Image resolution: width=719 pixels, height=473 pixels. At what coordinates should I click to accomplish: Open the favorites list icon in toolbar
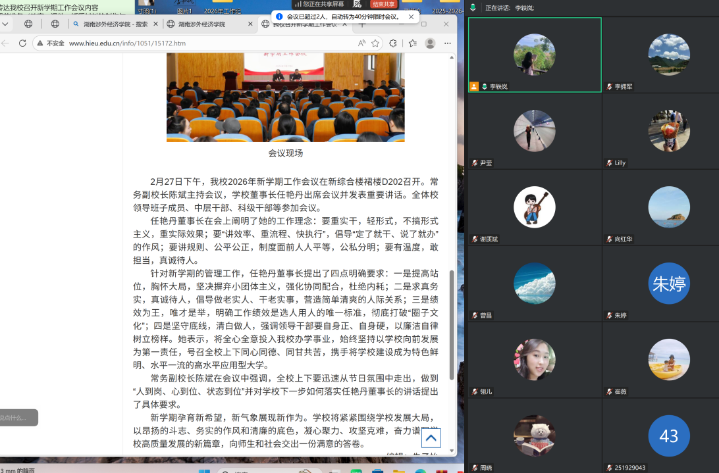pyautogui.click(x=412, y=43)
